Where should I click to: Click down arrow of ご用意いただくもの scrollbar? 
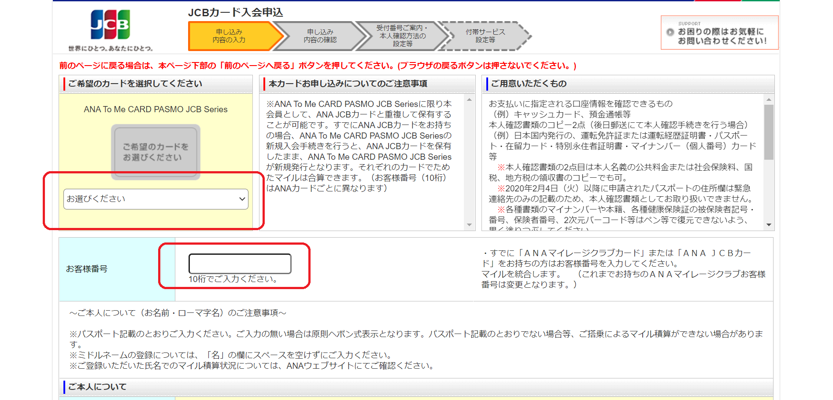[x=769, y=225]
